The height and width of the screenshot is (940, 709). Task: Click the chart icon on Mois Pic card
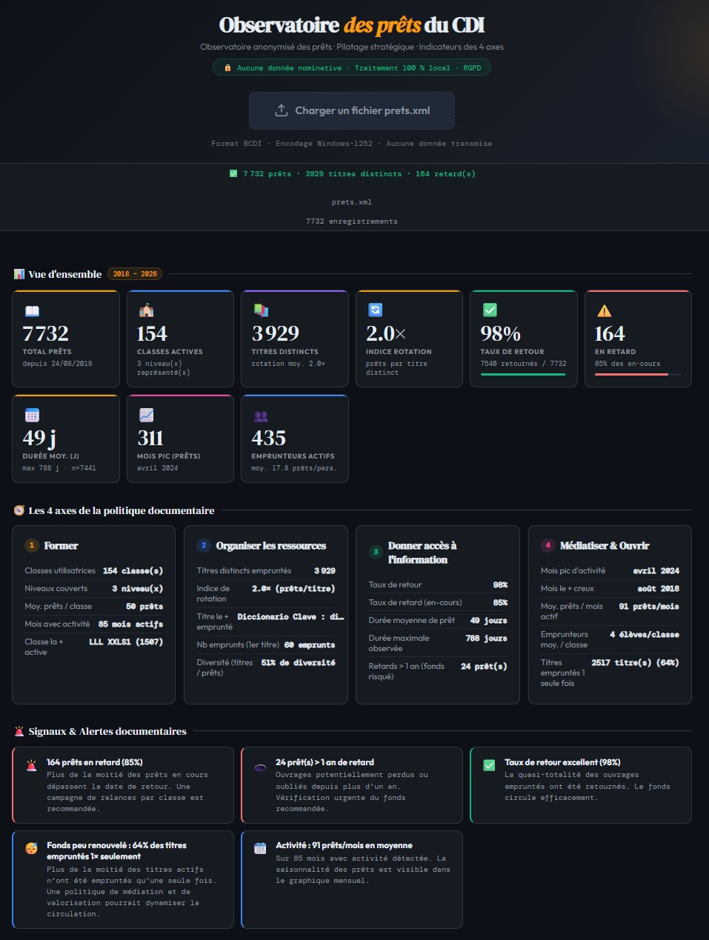point(146,415)
